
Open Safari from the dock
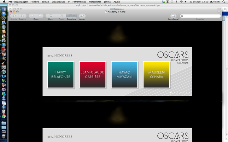4,27
